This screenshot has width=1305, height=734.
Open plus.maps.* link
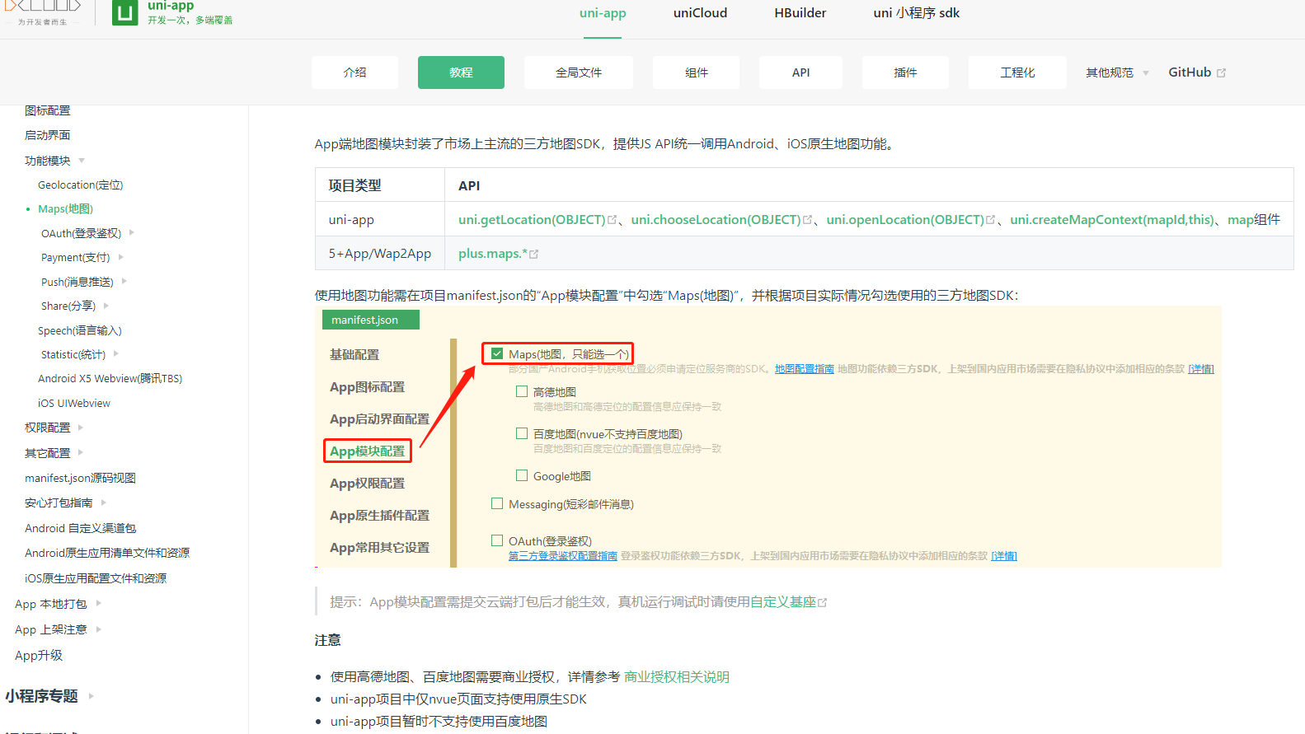click(x=493, y=254)
